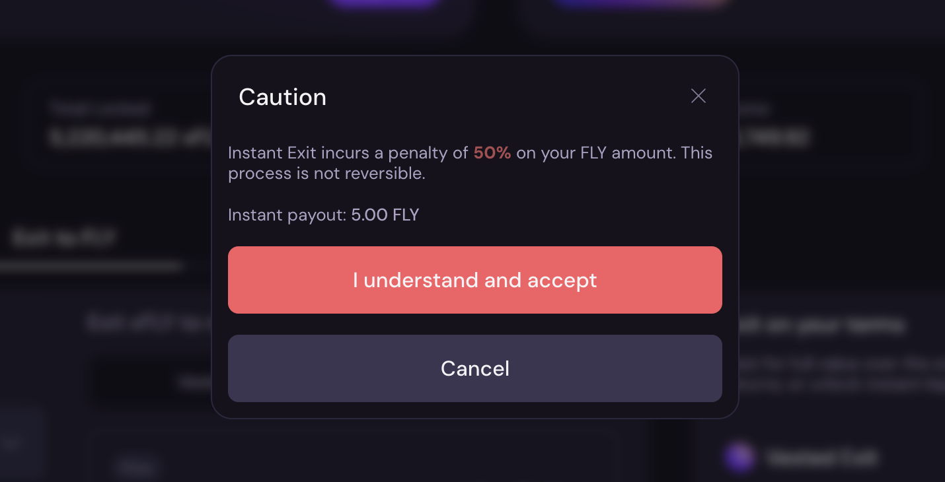Click the red 50% penalty figure

[x=492, y=153]
